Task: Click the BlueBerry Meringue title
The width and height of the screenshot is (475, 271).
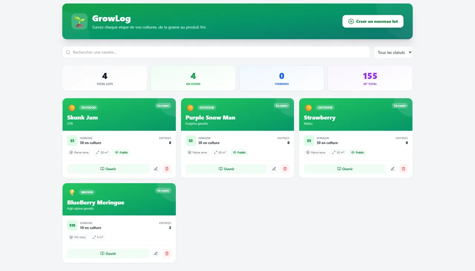Action: pos(96,202)
